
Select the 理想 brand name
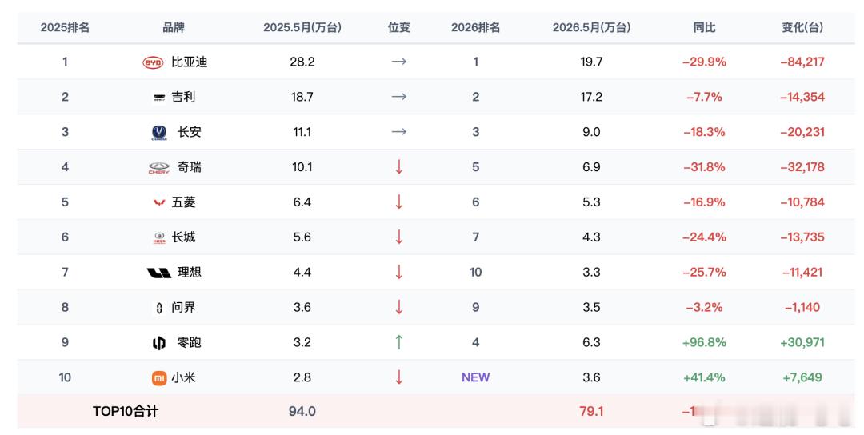(189, 272)
